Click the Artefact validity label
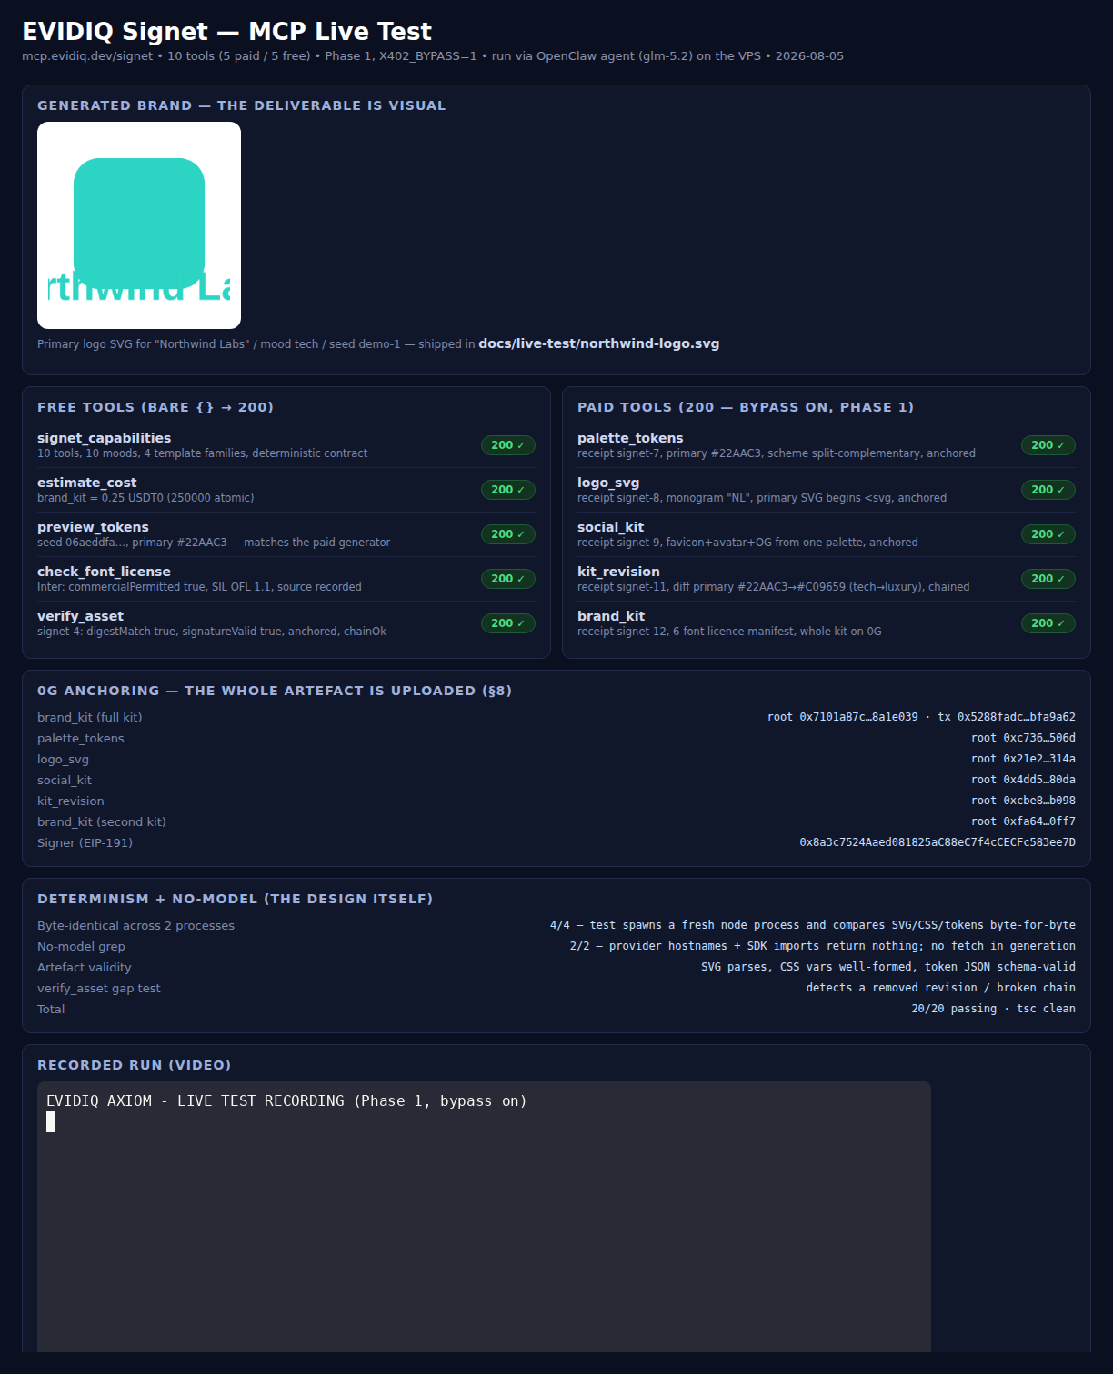Viewport: 1113px width, 1374px height. pyautogui.click(x=85, y=968)
